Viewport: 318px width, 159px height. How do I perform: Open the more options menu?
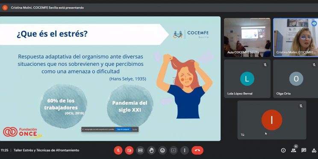(185, 150)
